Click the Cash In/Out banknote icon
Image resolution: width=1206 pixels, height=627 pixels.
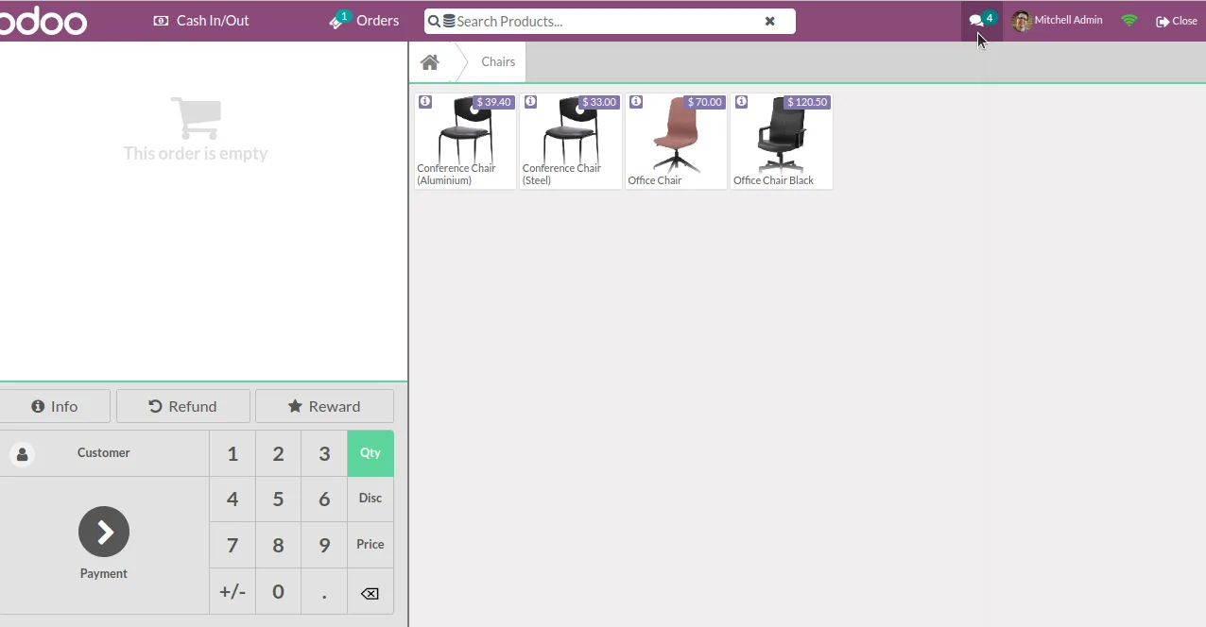161,21
